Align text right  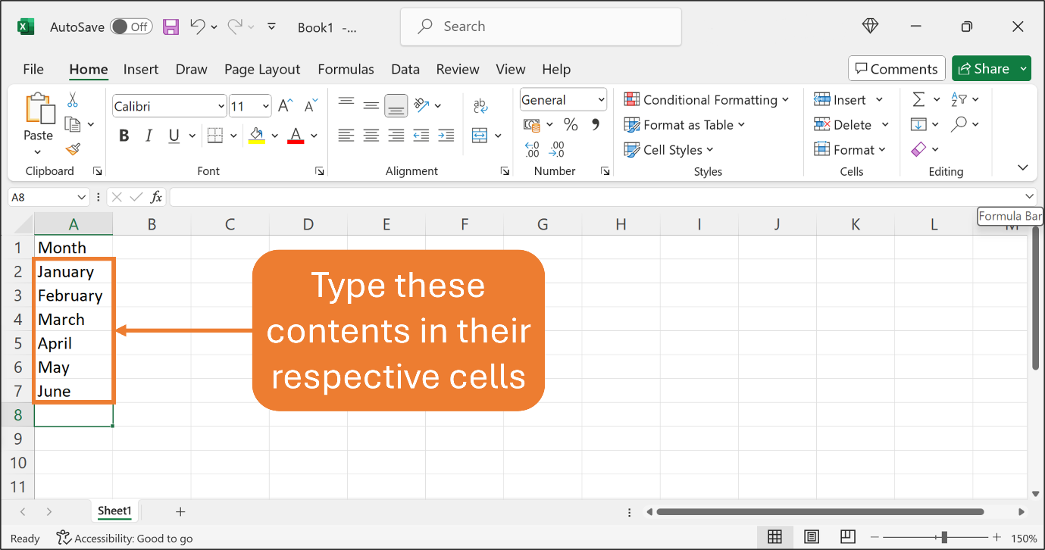pyautogui.click(x=396, y=136)
